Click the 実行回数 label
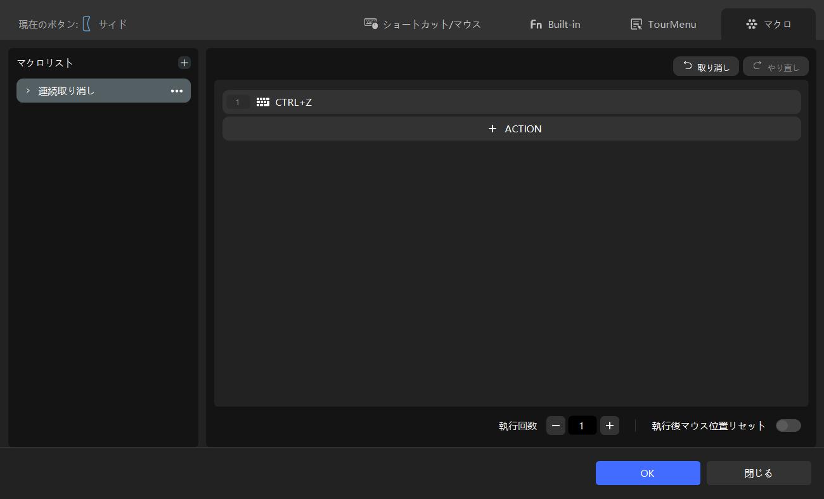The height and width of the screenshot is (499, 824). pyautogui.click(x=518, y=426)
